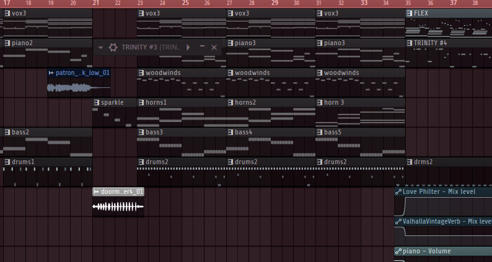Click the TRINITY #3 presets right arrow
Image resolution: width=492 pixels, height=262 pixels.
point(188,47)
